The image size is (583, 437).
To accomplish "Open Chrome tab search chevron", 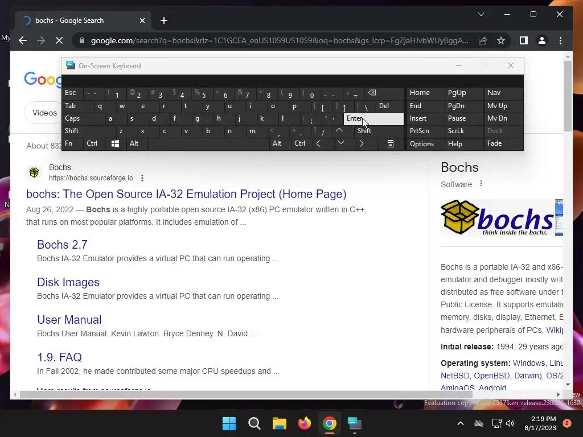I will [x=481, y=14].
